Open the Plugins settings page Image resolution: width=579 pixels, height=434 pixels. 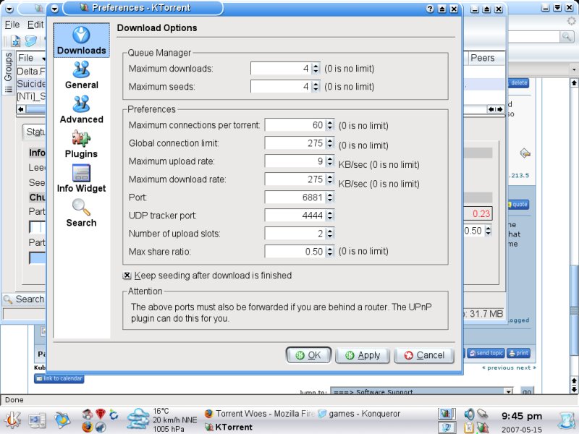[x=81, y=143]
